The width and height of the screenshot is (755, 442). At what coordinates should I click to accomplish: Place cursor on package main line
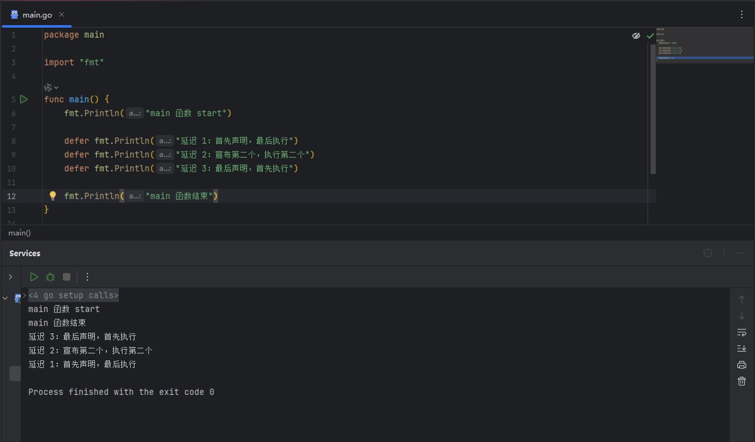(x=74, y=35)
